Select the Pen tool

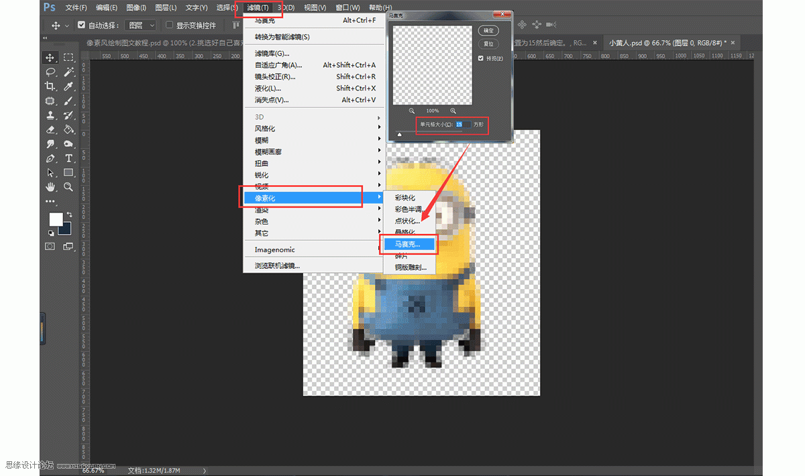point(50,159)
